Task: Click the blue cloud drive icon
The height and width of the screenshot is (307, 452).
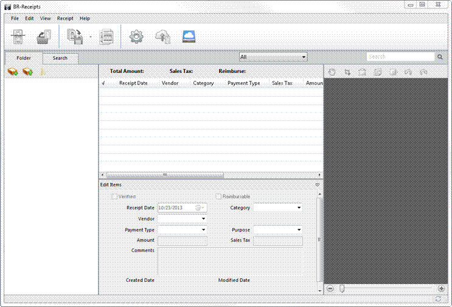Action: [x=189, y=36]
